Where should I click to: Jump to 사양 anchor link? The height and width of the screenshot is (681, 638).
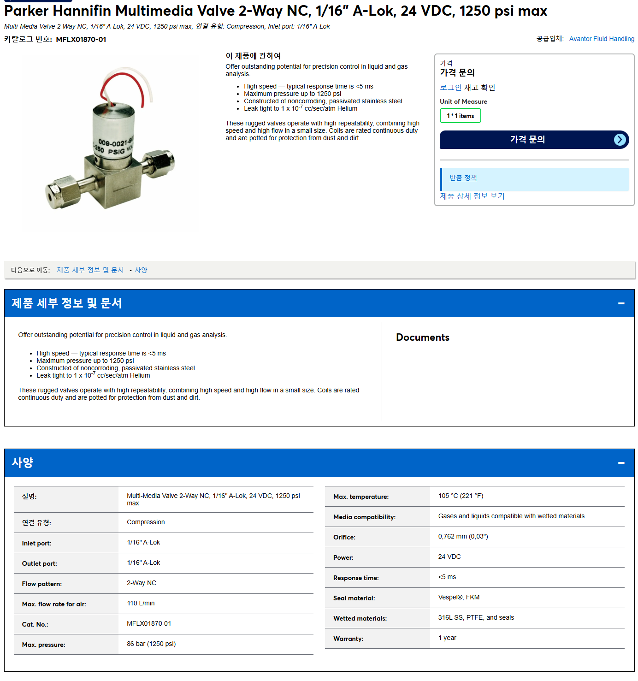(141, 270)
